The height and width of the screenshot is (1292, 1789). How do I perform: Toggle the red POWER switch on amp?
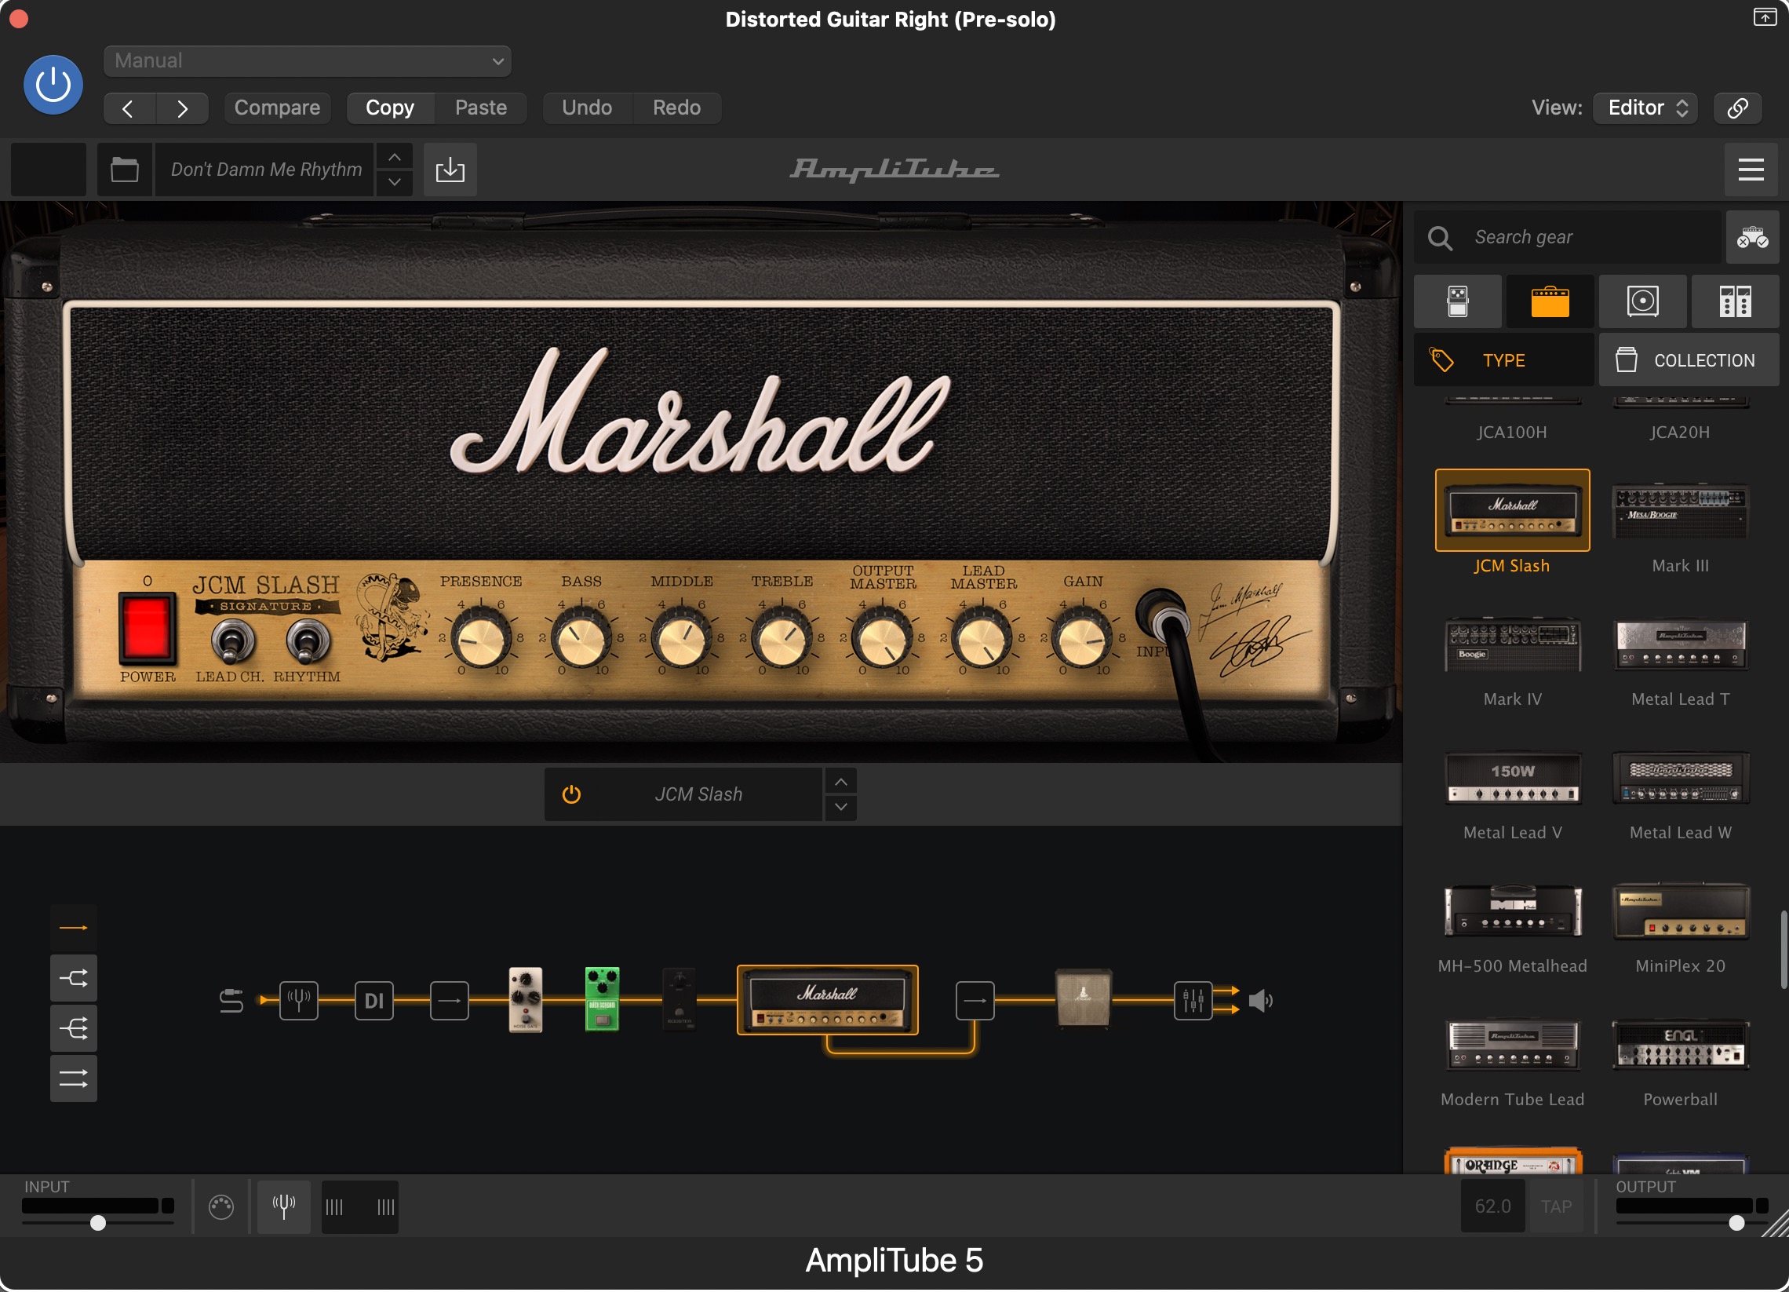tap(146, 627)
